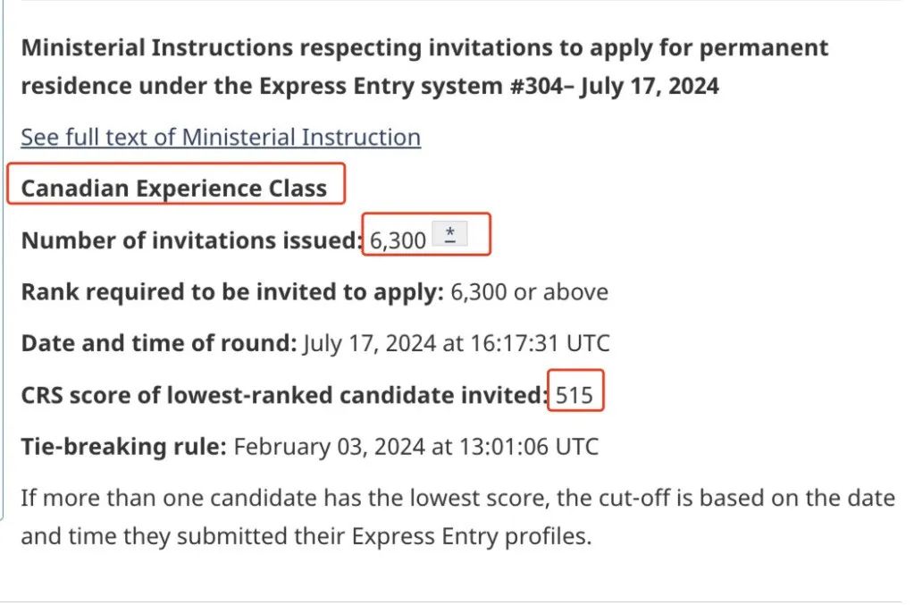Click the Tie-breaking rule label
Image resolution: width=914 pixels, height=605 pixels.
(123, 447)
